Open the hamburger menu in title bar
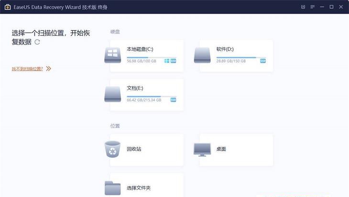 pyautogui.click(x=313, y=7)
